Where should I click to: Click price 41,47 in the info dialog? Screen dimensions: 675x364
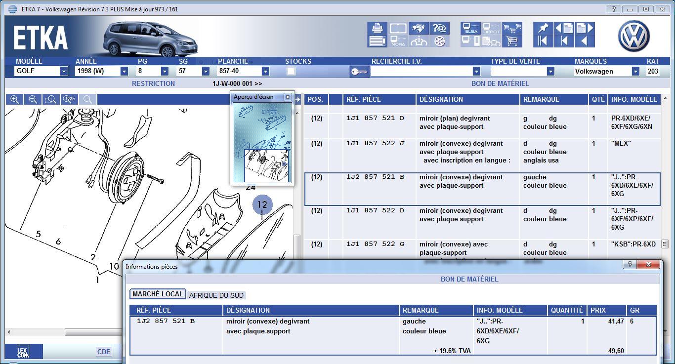tap(616, 322)
